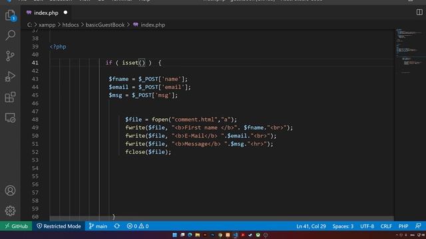Click line number 41 in the gutter
The height and width of the screenshot is (239, 426).
(35, 63)
